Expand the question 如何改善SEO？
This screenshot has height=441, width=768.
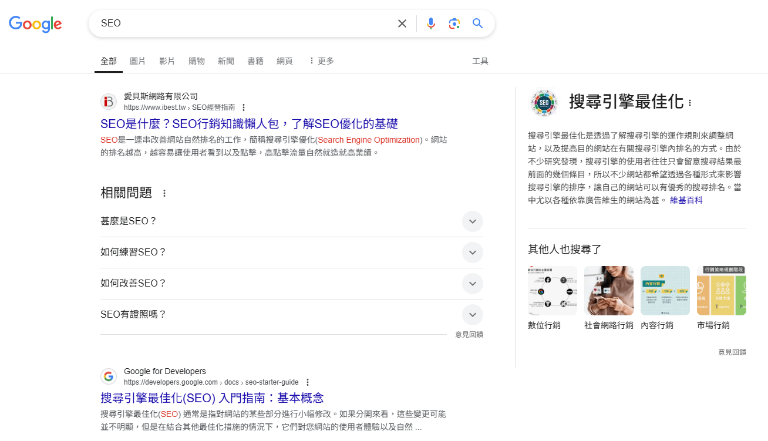click(292, 284)
